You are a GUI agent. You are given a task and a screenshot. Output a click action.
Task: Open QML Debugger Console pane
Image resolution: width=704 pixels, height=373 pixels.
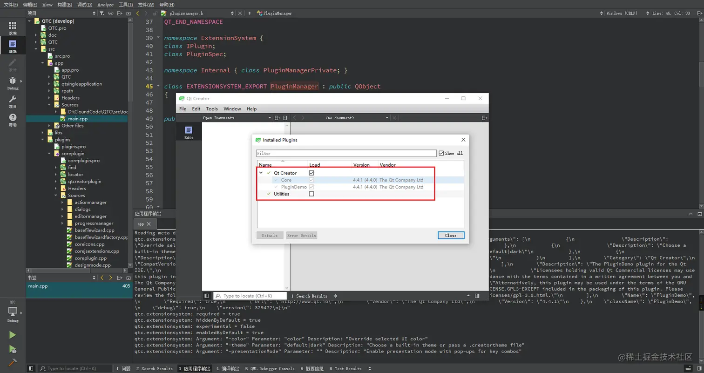pyautogui.click(x=270, y=368)
